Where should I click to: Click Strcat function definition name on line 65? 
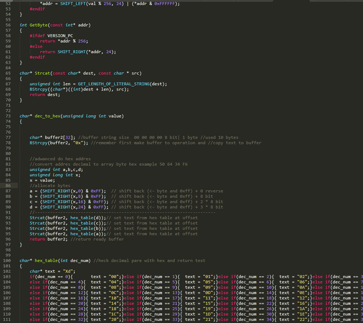(42, 73)
